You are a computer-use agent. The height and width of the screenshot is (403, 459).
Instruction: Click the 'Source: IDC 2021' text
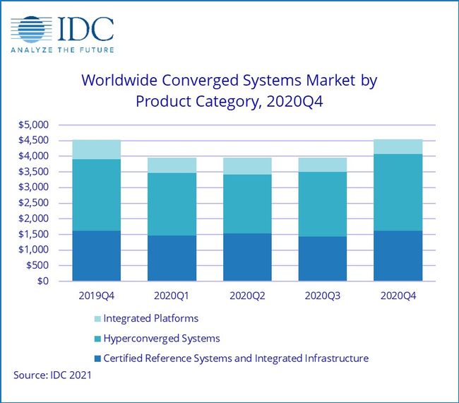coord(52,375)
